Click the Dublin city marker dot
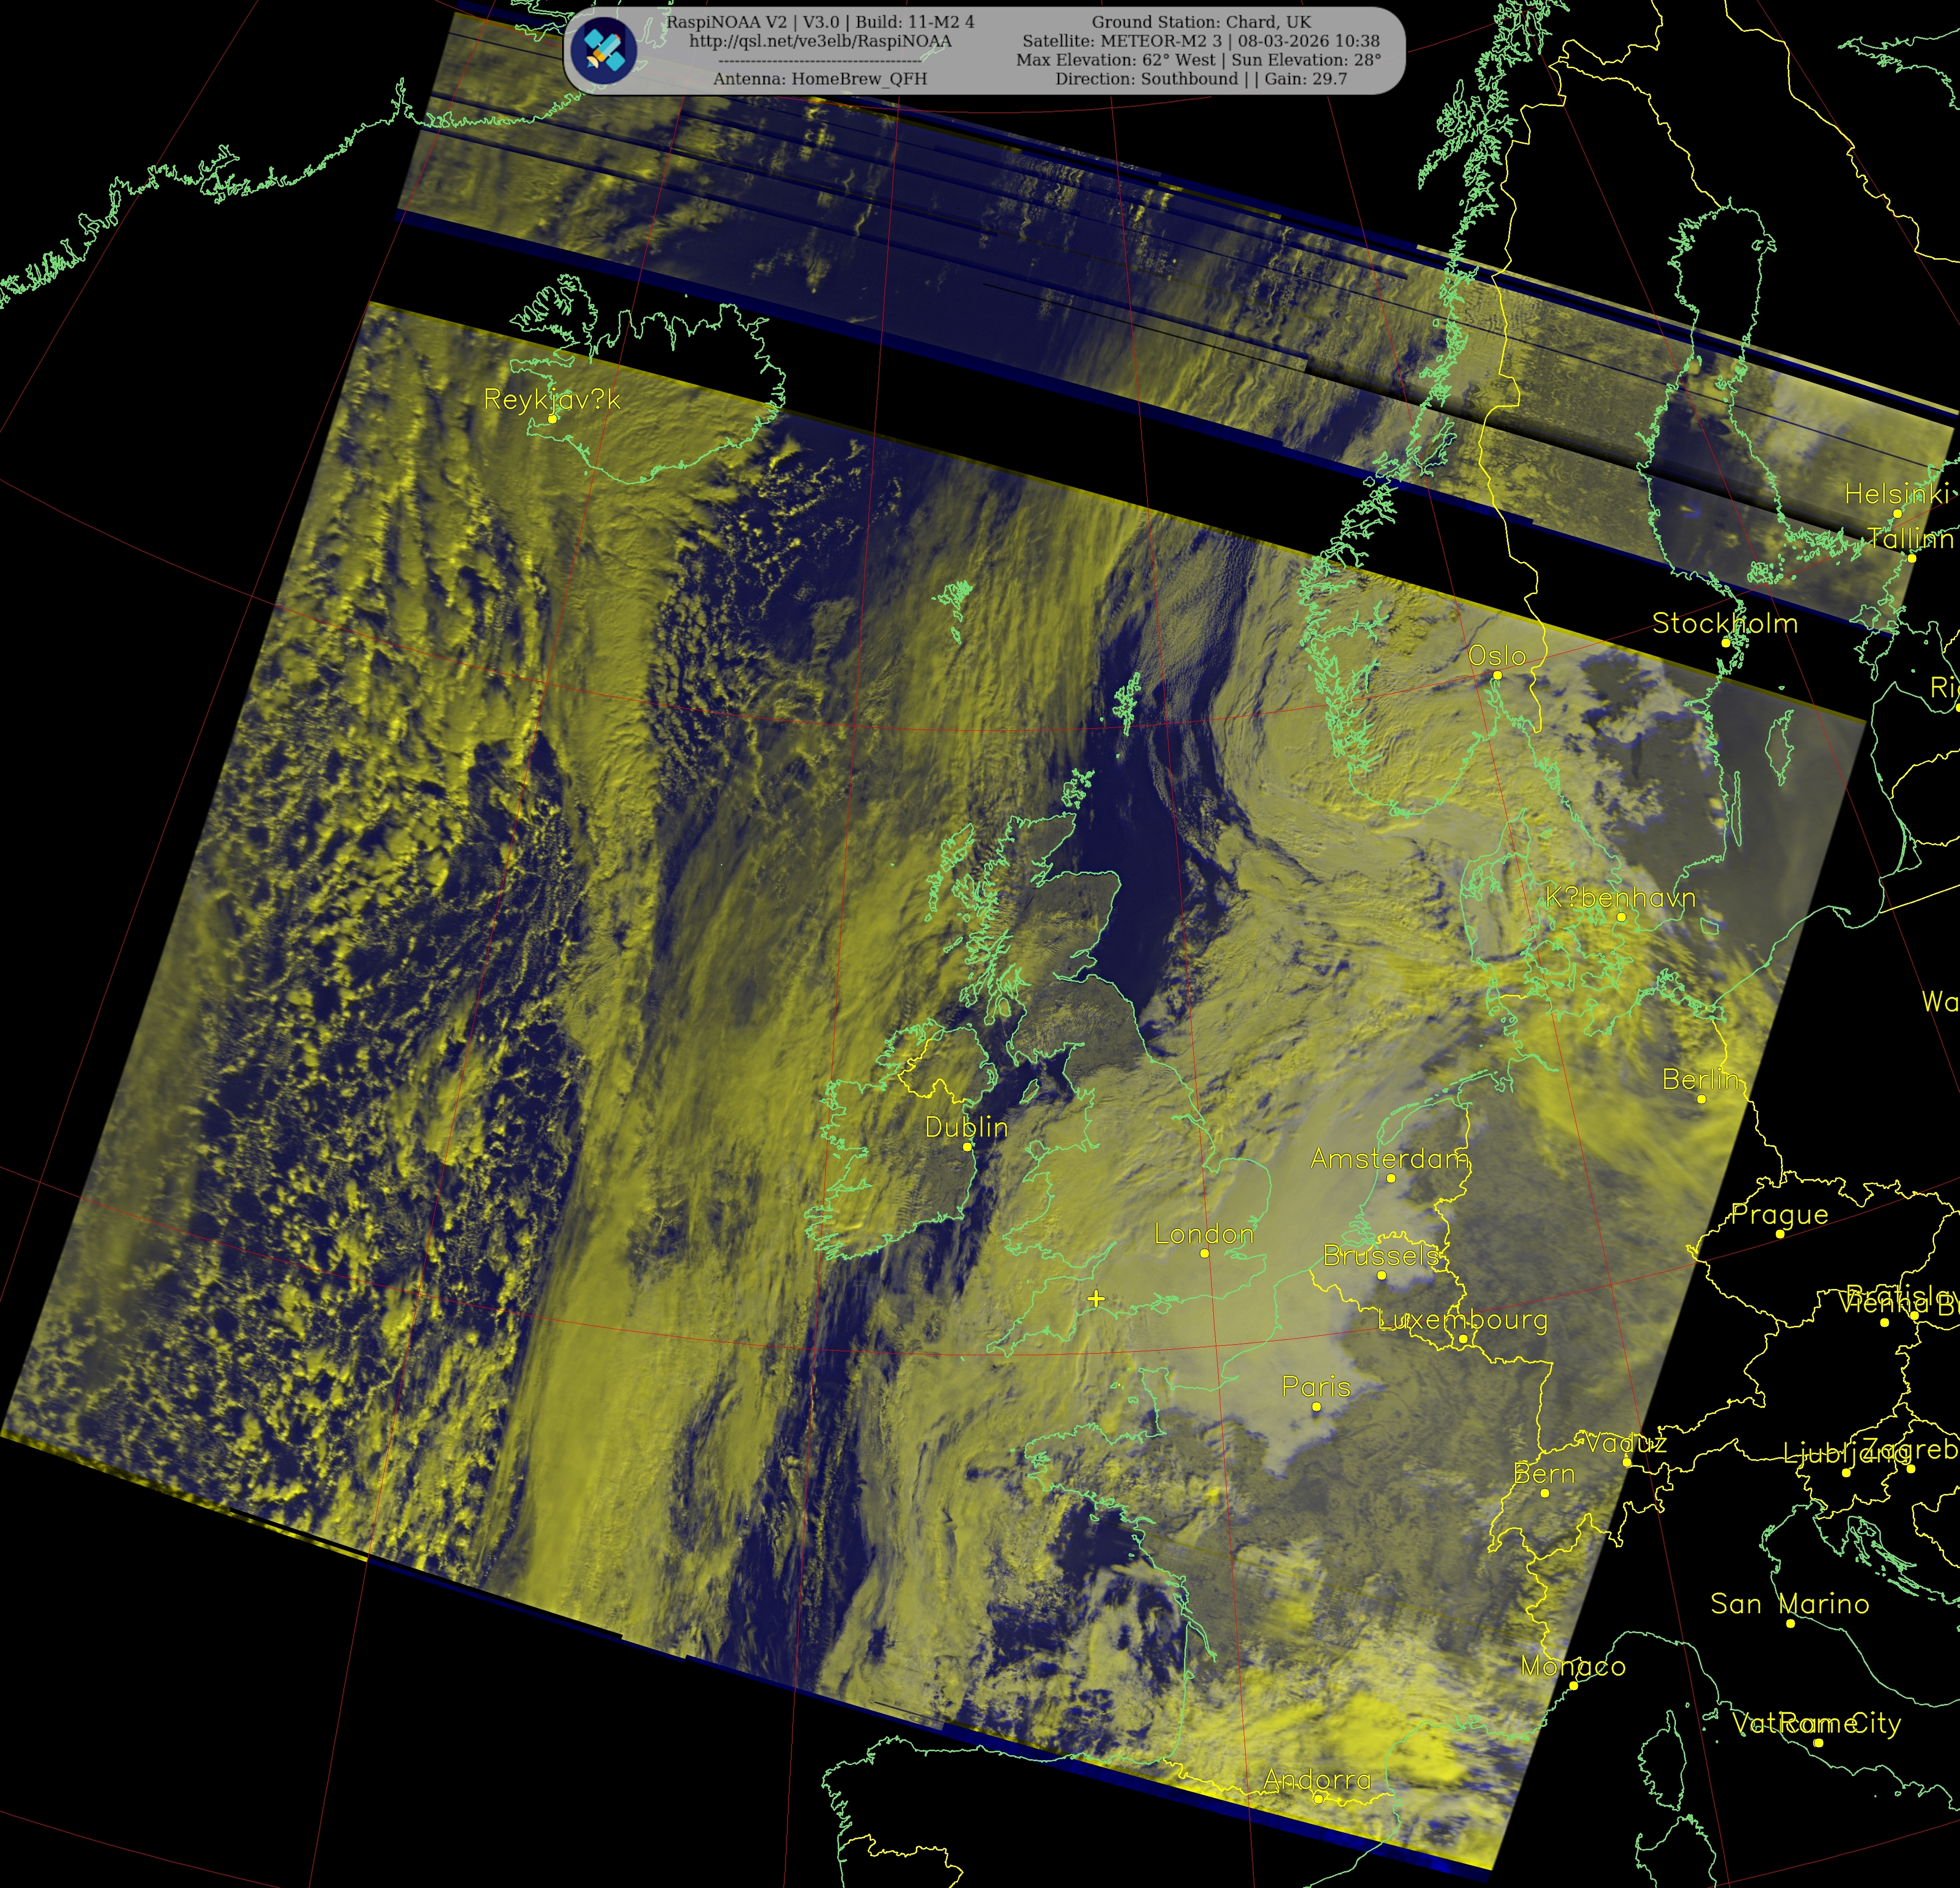Image resolution: width=1960 pixels, height=1888 pixels. point(967,1147)
